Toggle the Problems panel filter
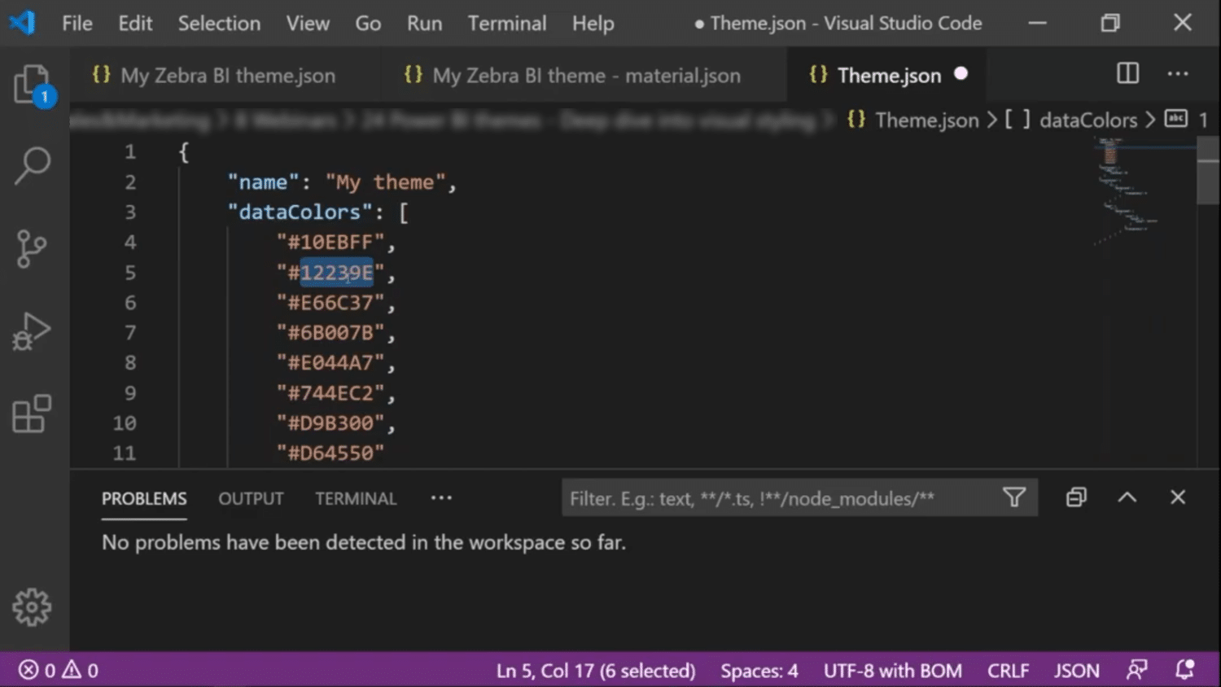Image resolution: width=1221 pixels, height=687 pixels. 1014,497
